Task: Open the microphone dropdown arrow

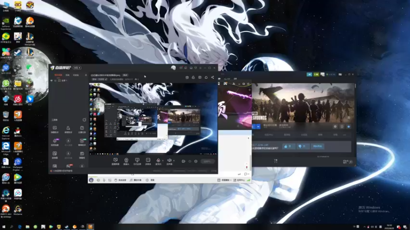Action: click(162, 160)
